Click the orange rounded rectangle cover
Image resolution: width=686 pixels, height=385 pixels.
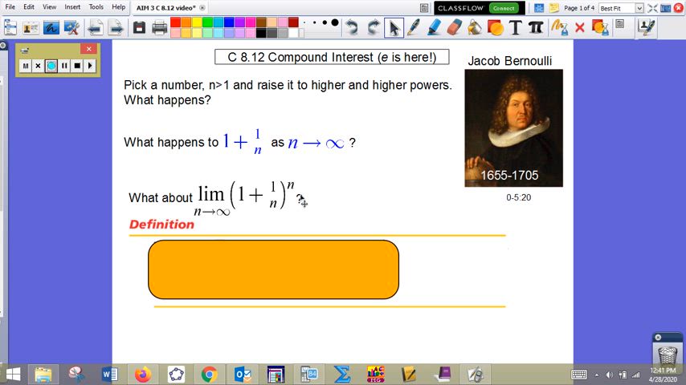click(x=273, y=269)
